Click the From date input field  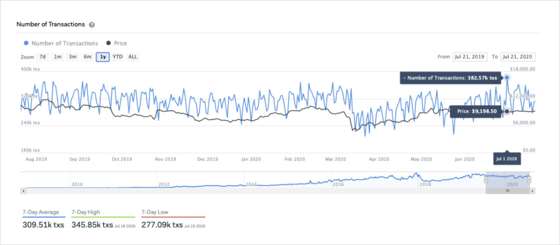pyautogui.click(x=469, y=57)
